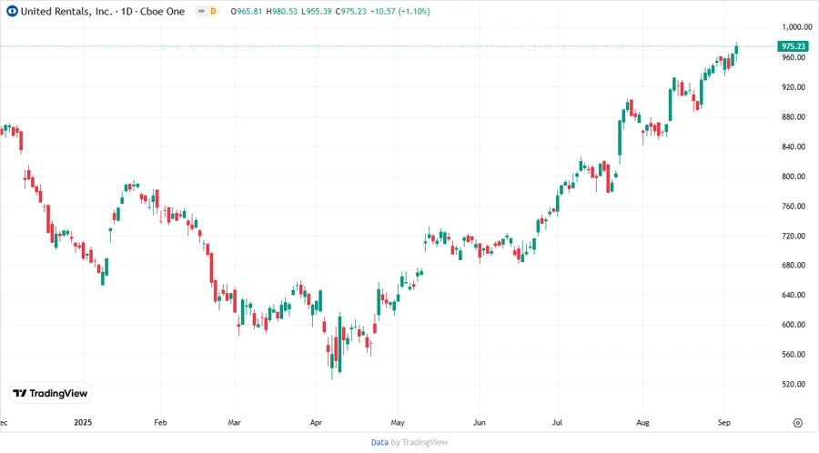Click the Apr label on time axis

point(316,422)
